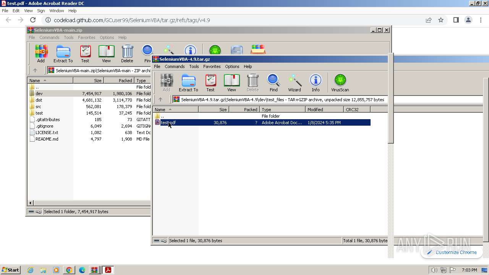
Task: Click the Start button
Action: pyautogui.click(x=11, y=270)
